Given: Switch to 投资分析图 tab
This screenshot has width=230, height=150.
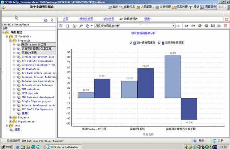Looking at the screenshot, I should [x=86, y=19].
